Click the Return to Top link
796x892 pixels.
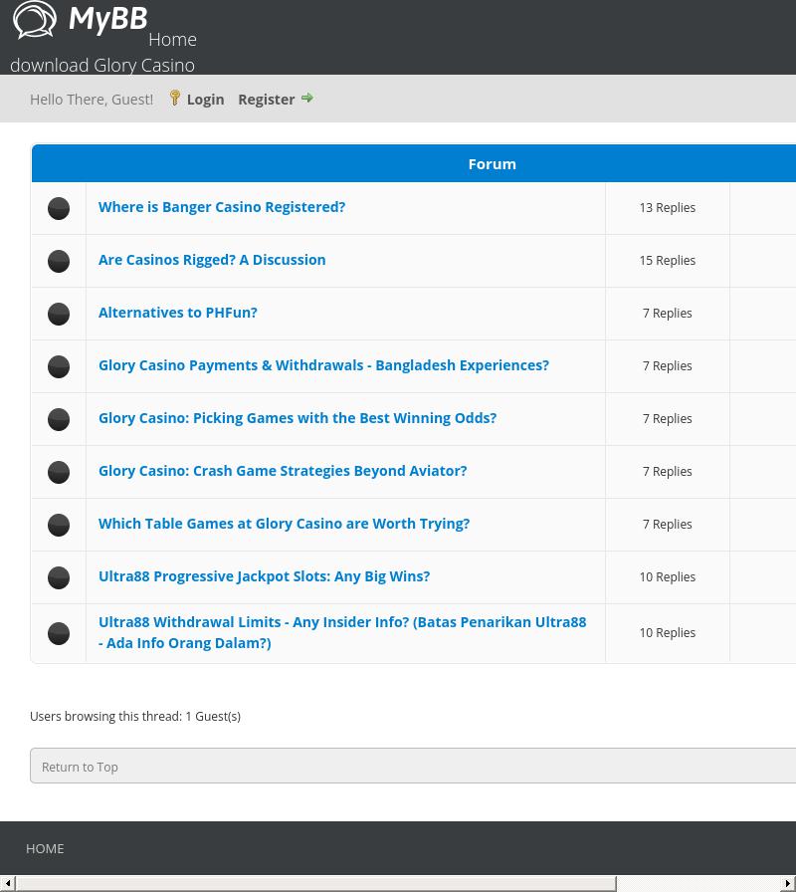click(x=80, y=767)
